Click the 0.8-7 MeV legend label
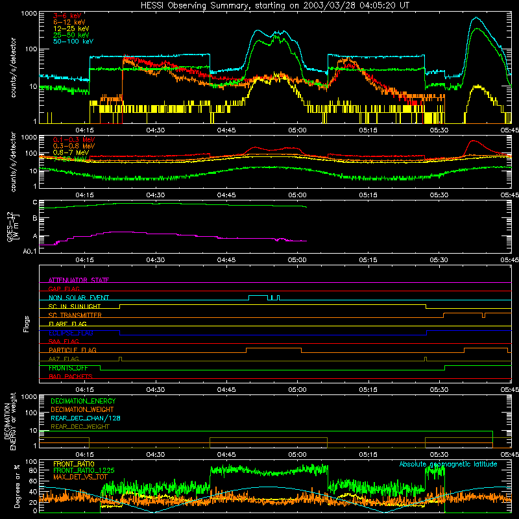Image resolution: width=519 pixels, height=519 pixels. point(71,152)
